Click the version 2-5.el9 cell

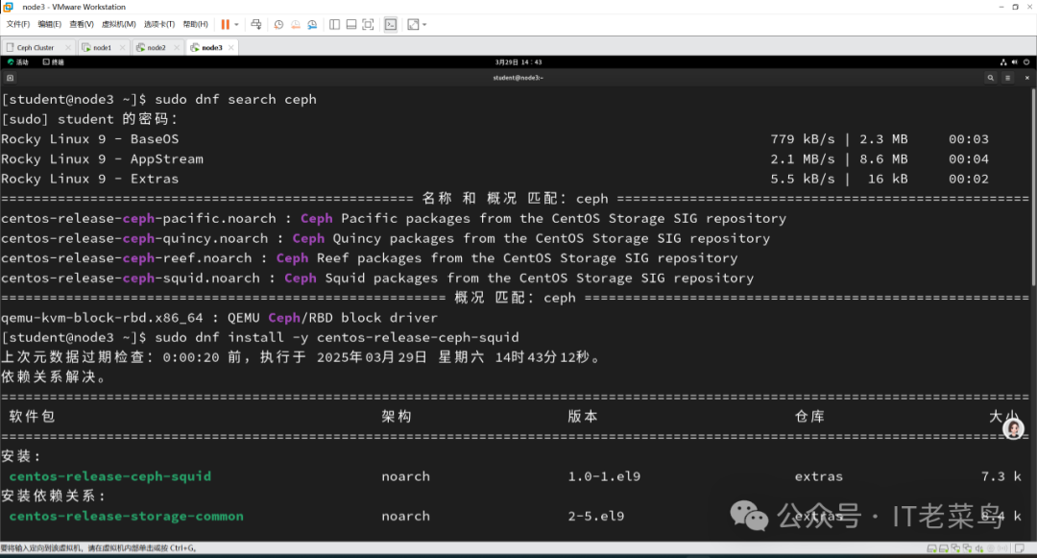click(x=596, y=516)
